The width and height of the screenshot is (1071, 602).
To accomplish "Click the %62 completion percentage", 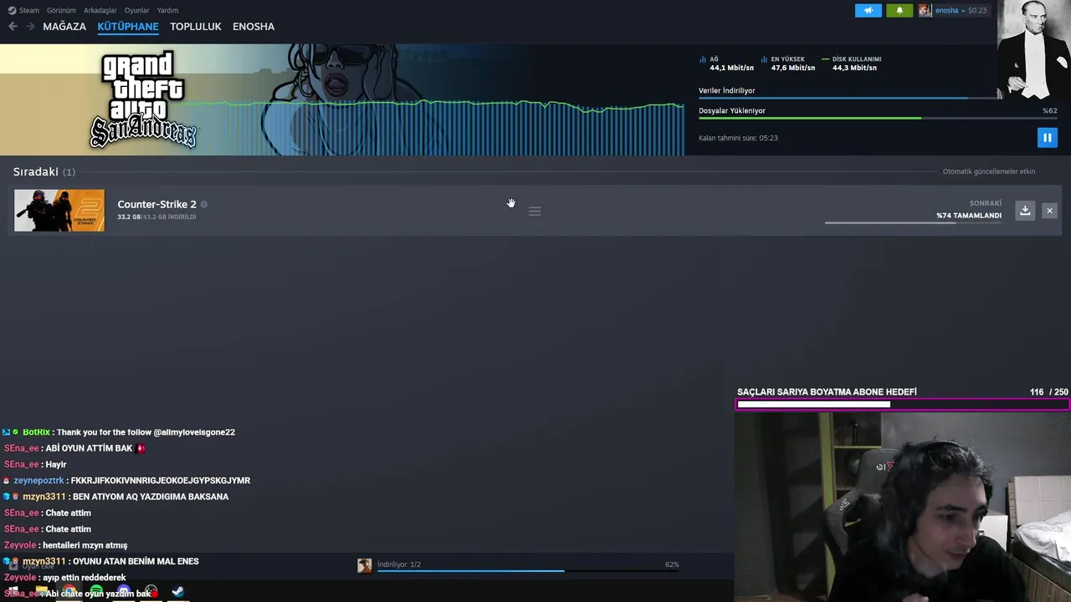I will click(1049, 110).
